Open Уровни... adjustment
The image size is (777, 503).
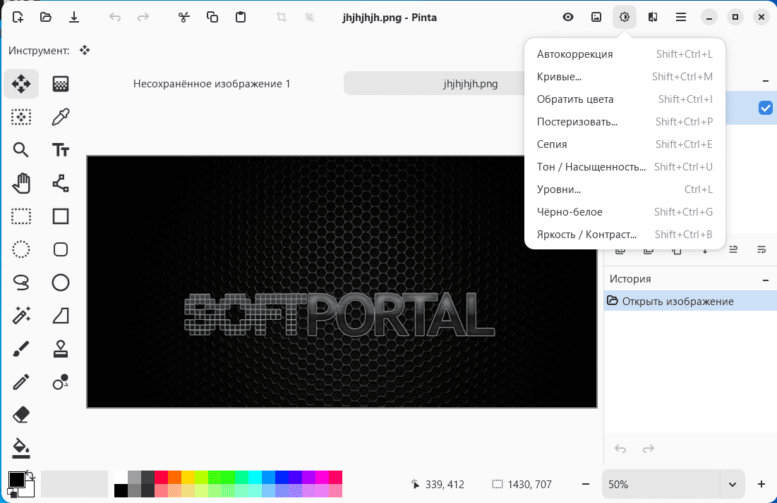[625, 190]
